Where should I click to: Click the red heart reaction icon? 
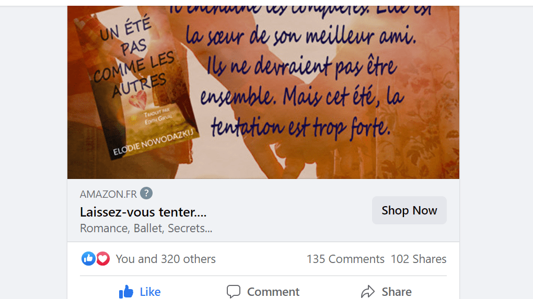tap(102, 259)
